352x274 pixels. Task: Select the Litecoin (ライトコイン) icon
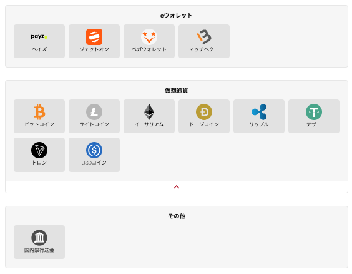[x=94, y=112]
